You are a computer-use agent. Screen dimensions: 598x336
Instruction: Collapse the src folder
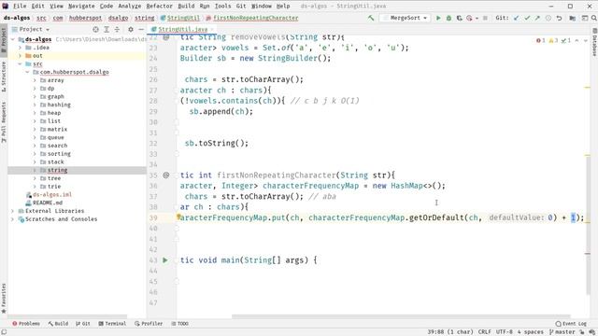point(21,64)
